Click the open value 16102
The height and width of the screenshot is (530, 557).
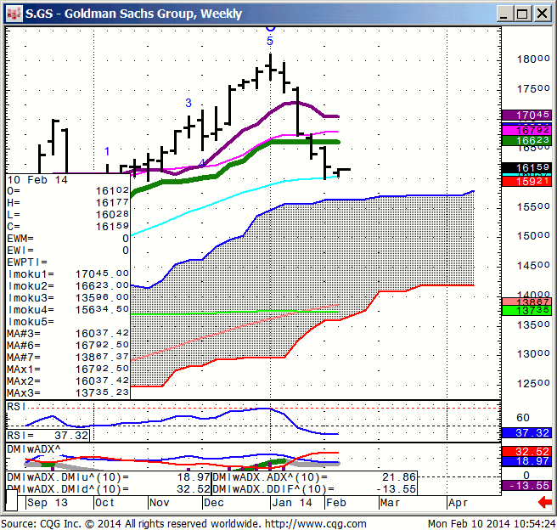tap(112, 191)
